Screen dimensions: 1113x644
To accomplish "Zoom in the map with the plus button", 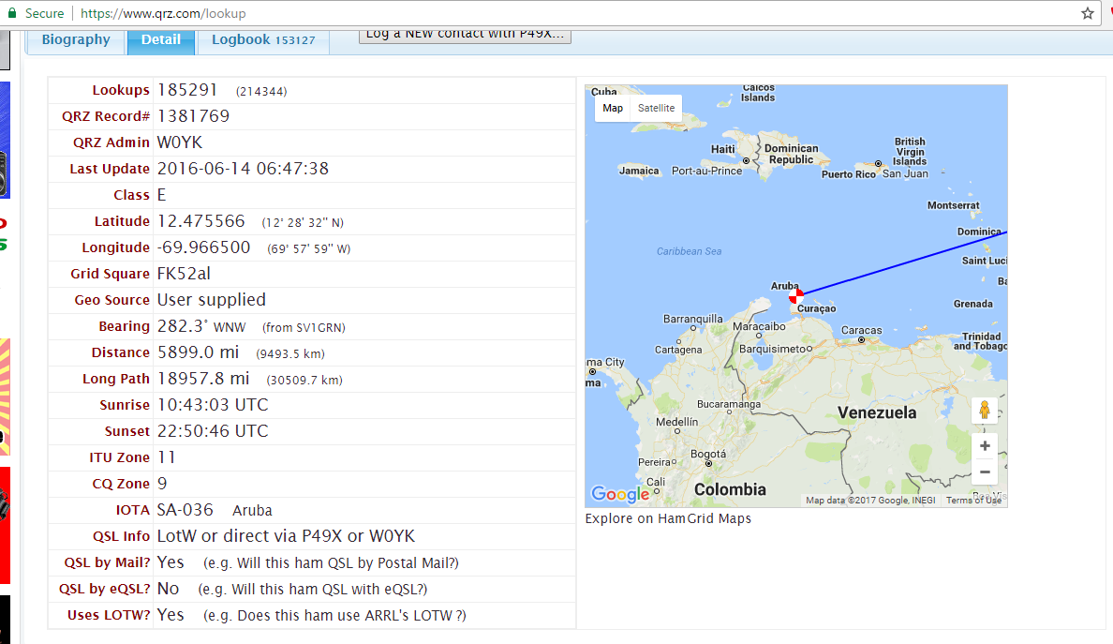I will 985,446.
